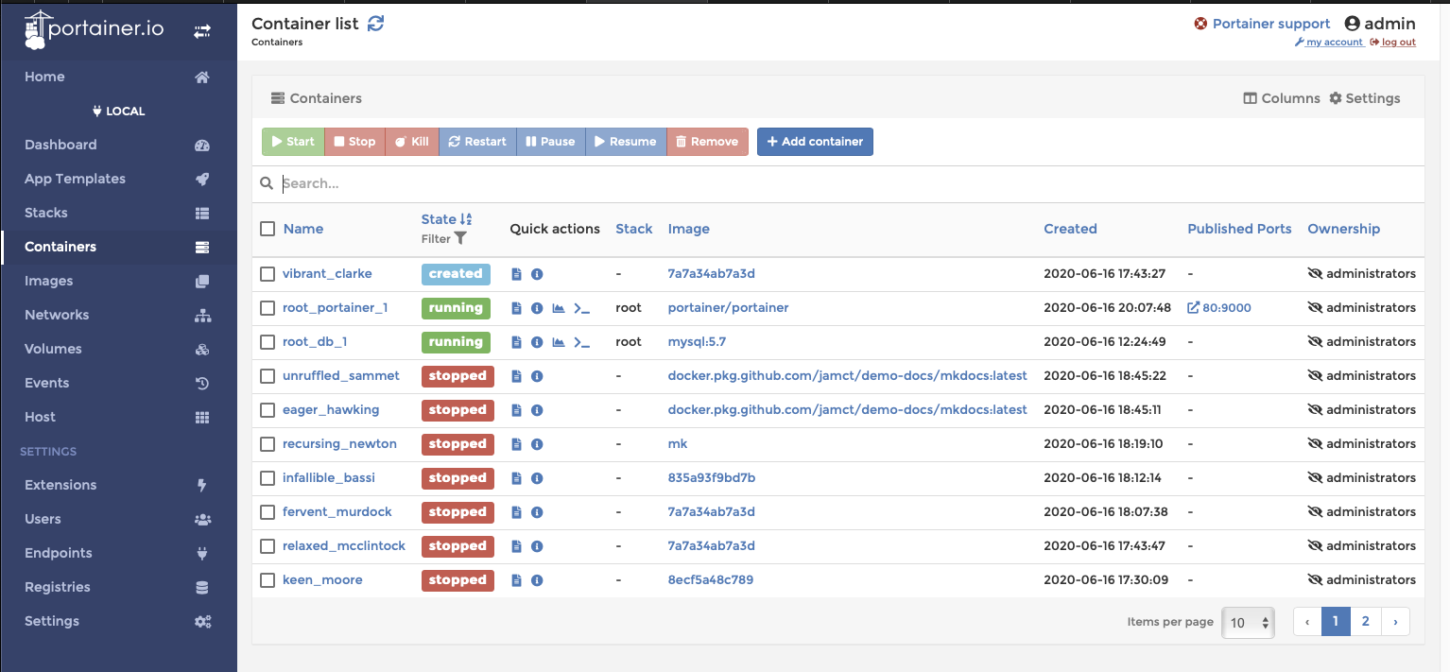The width and height of the screenshot is (1450, 672).
Task: Check the box for unruffled_sammet container
Action: [268, 376]
